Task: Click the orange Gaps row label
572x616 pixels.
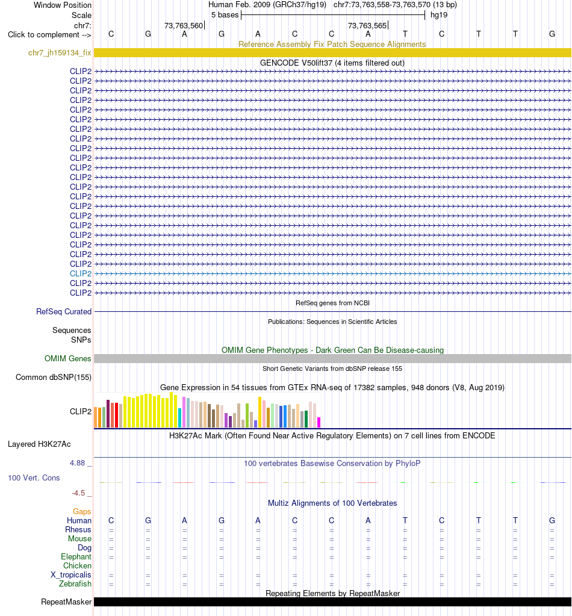Action: 82,511
